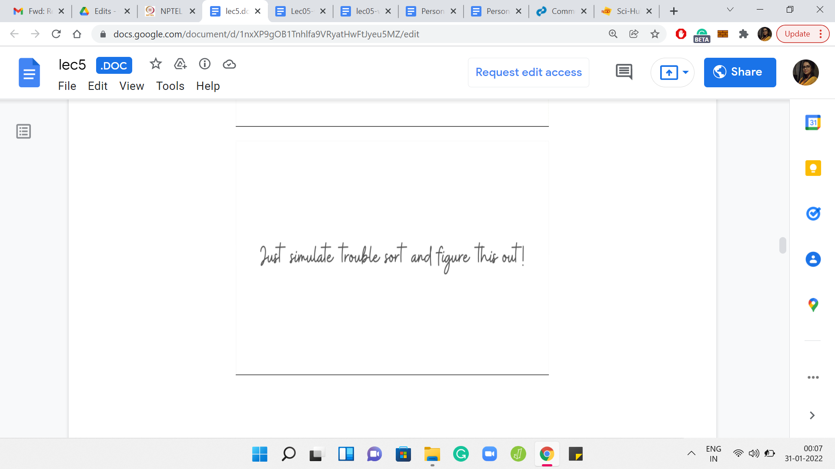Open the comment history icon
Viewport: 835px width, 469px height.
coord(624,72)
